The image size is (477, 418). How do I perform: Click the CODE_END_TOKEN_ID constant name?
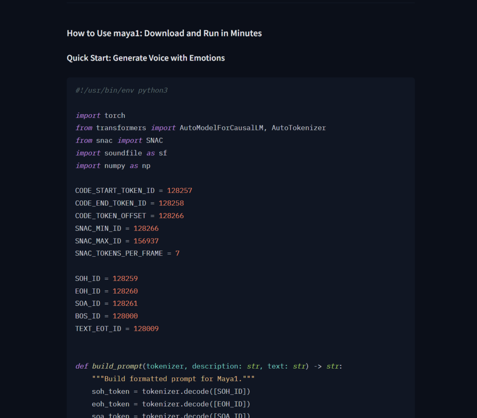[x=111, y=203]
